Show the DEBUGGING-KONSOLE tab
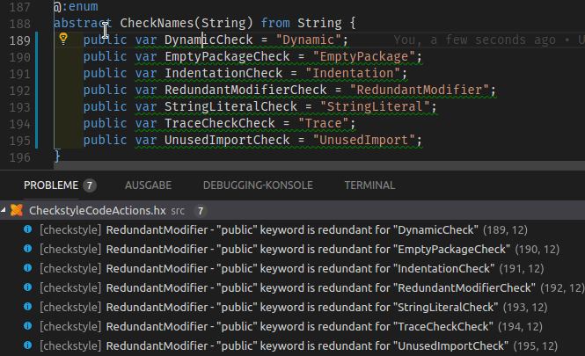585x356 pixels. [258, 185]
